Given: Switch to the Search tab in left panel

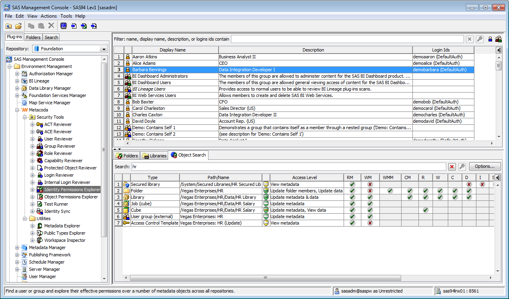Looking at the screenshot, I should click(51, 37).
